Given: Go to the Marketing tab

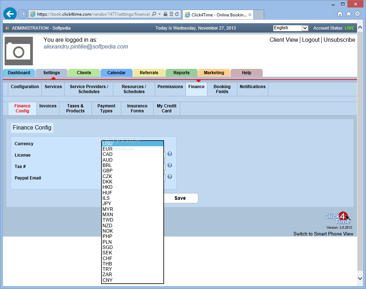Looking at the screenshot, I should 214,73.
